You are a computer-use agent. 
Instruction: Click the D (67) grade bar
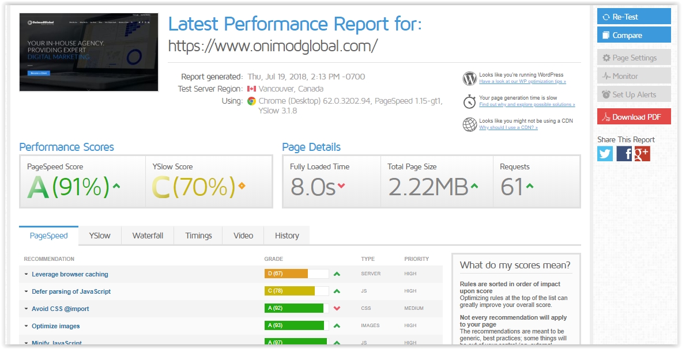coord(297,274)
